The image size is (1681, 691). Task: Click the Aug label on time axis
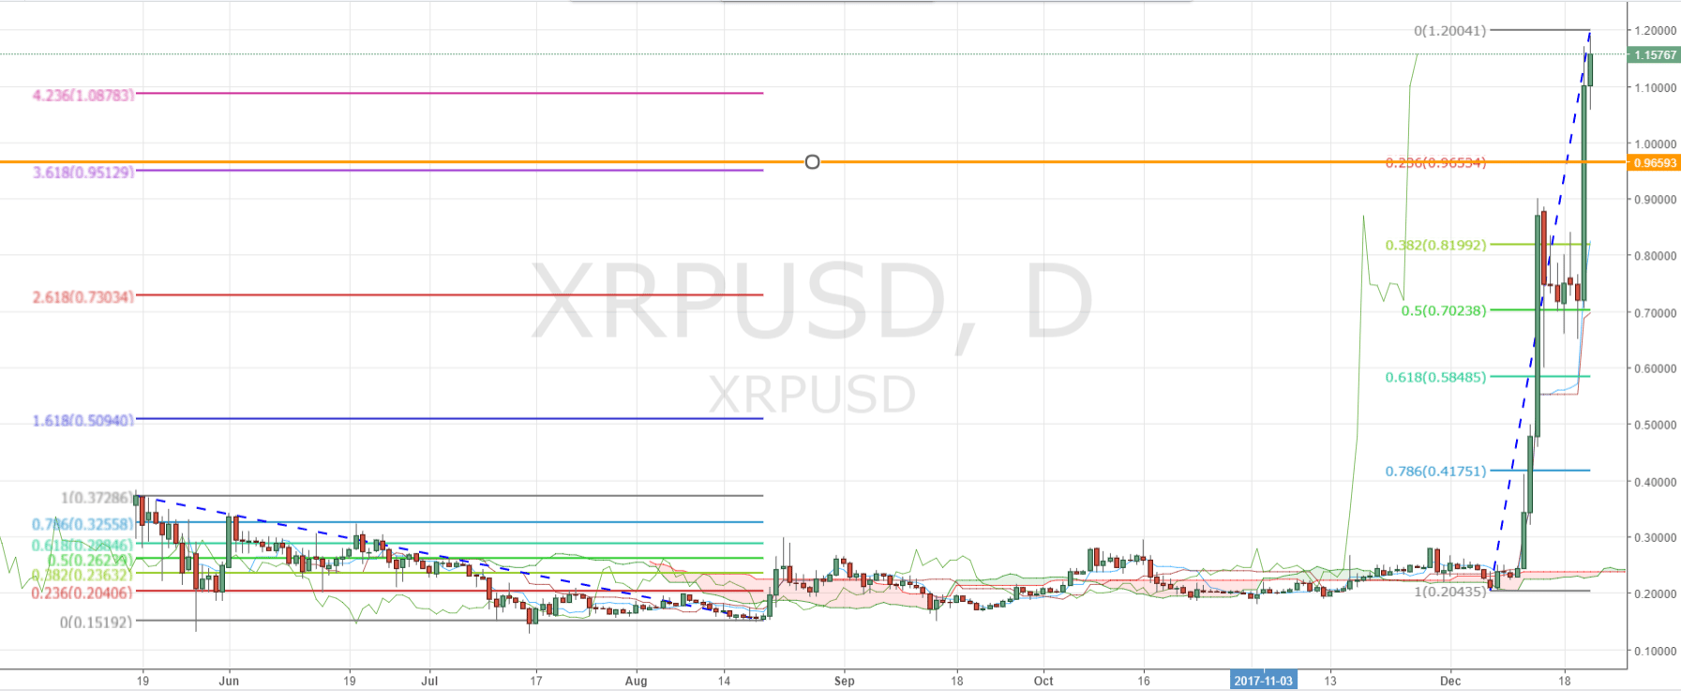coord(636,682)
